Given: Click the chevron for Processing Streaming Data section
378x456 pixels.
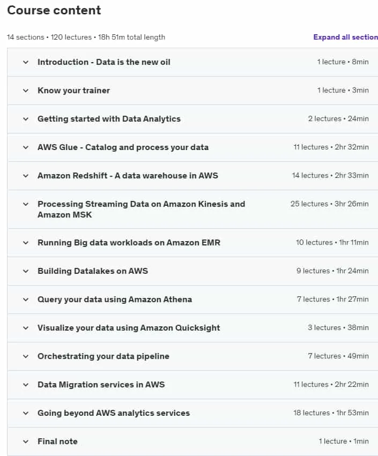Looking at the screenshot, I should (x=26, y=204).
